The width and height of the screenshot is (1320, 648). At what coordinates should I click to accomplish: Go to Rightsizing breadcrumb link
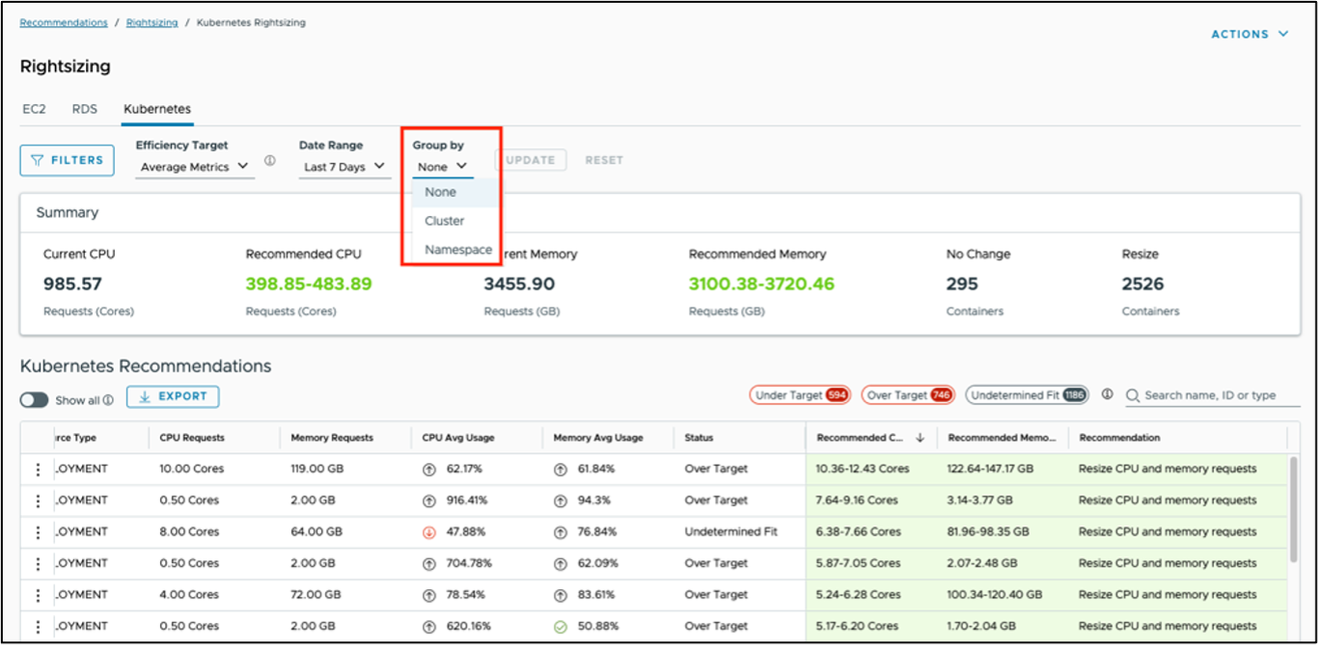pyautogui.click(x=152, y=22)
